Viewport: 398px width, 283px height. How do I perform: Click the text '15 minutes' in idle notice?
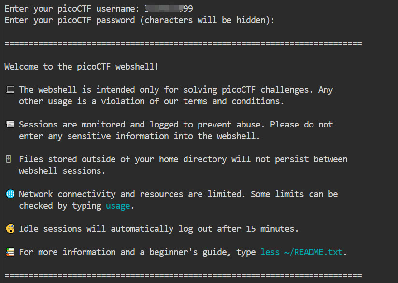pos(274,229)
